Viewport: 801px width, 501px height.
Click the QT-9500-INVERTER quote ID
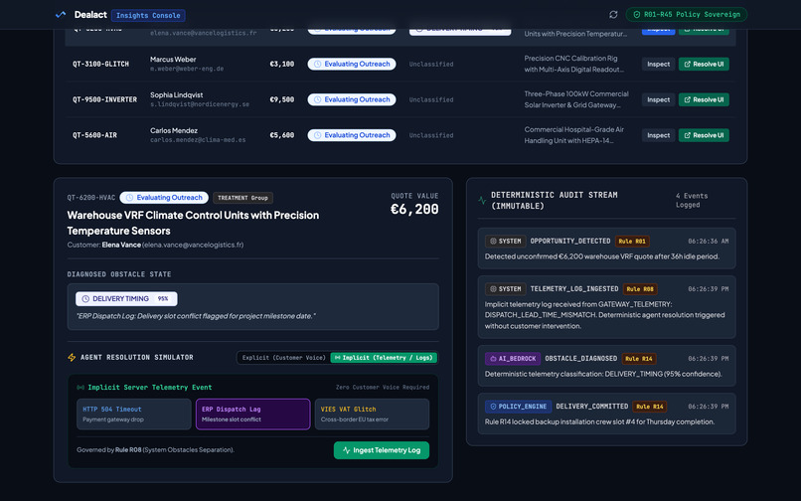tap(104, 99)
